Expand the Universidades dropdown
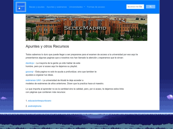Screen dimensions: 173x129 (77, 7)
